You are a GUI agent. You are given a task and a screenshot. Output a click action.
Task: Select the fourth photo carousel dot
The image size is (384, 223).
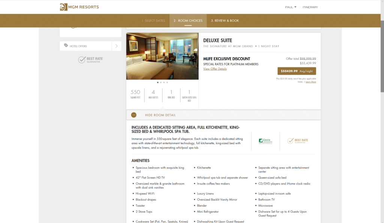point(167,83)
